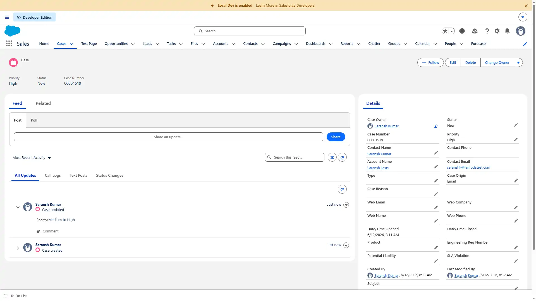Open the Trailhead guidance icon
This screenshot has width=536, height=301.
coord(475,31)
